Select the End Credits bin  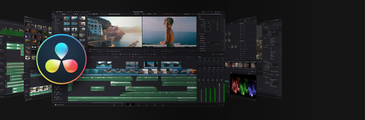tap(57, 23)
